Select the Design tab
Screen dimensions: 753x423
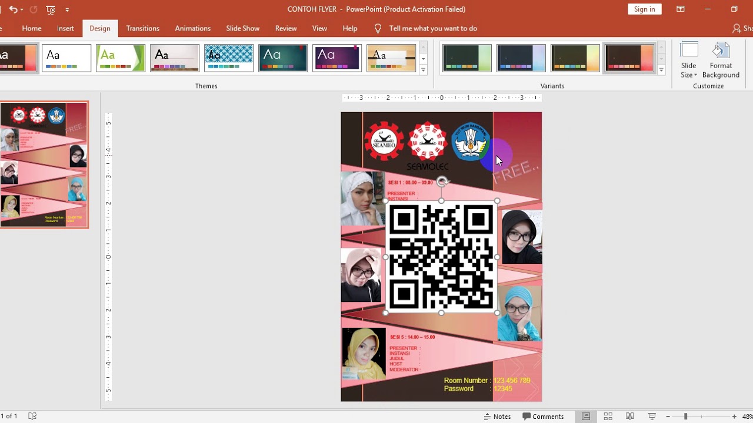(x=100, y=28)
